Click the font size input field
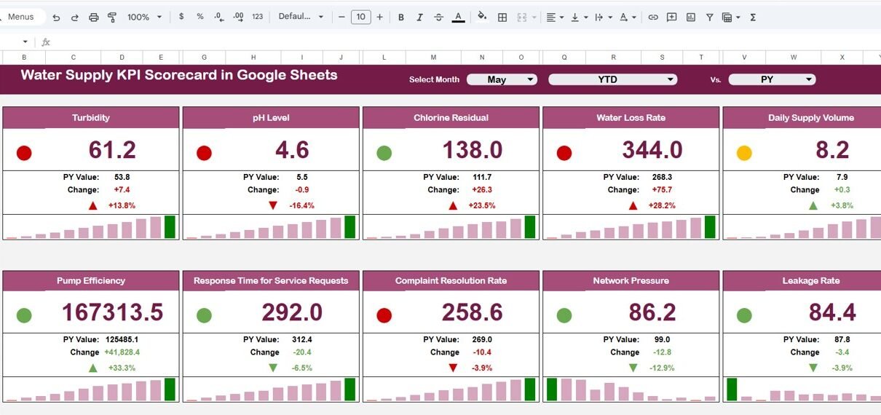The width and height of the screenshot is (881, 415). click(360, 17)
